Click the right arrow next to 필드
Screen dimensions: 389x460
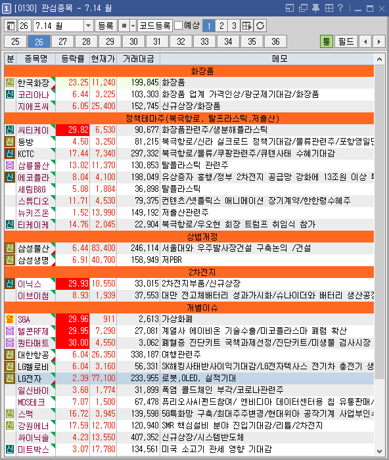[379, 41]
